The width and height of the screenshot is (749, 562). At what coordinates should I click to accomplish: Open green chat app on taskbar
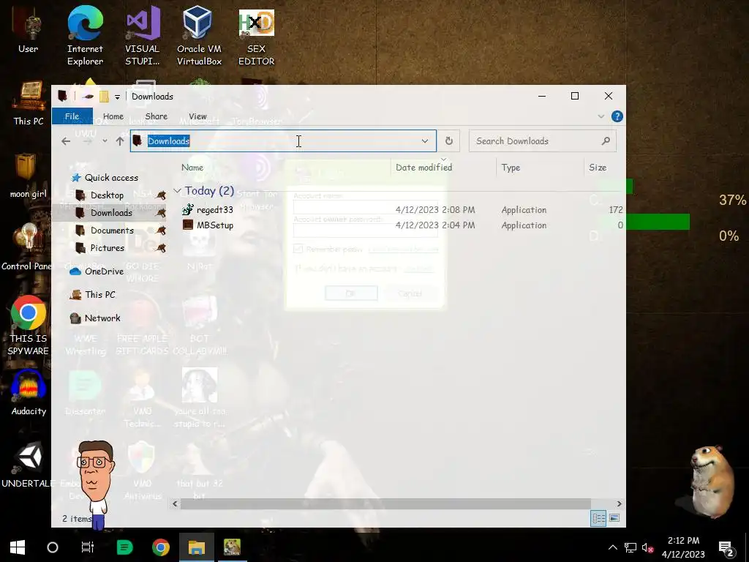point(124,547)
